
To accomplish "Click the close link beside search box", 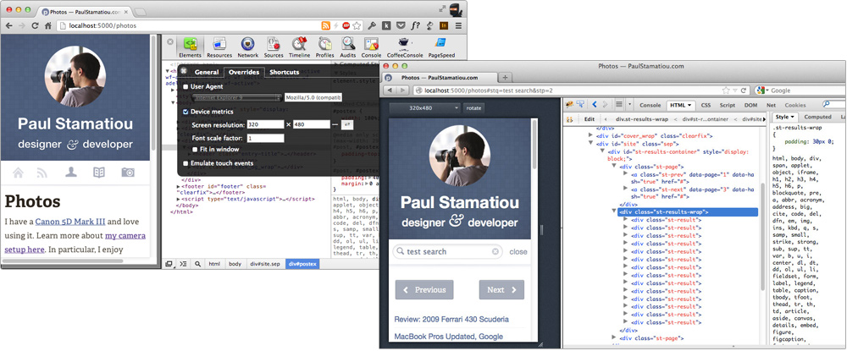I will pyautogui.click(x=518, y=252).
